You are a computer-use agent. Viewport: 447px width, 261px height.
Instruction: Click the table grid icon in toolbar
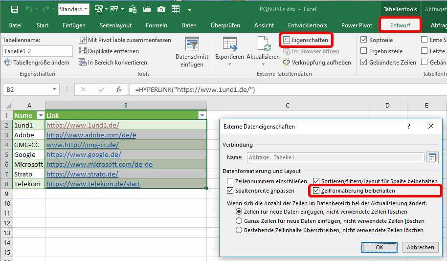pyautogui.click(x=175, y=9)
